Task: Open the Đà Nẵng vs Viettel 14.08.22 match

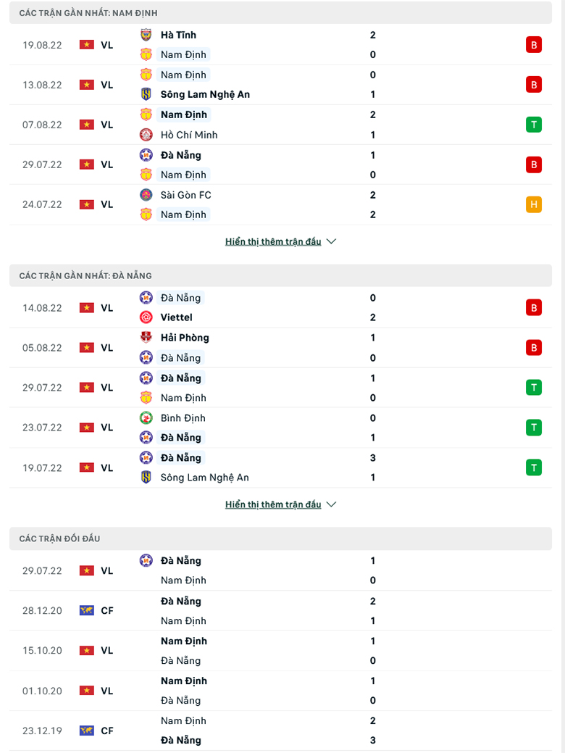Action: click(x=281, y=308)
